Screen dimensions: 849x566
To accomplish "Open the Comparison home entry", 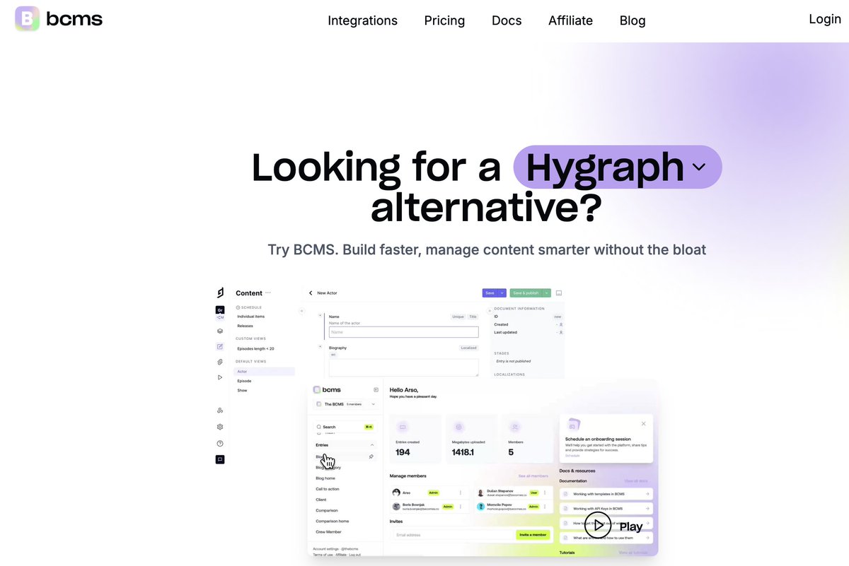I will pos(332,521).
